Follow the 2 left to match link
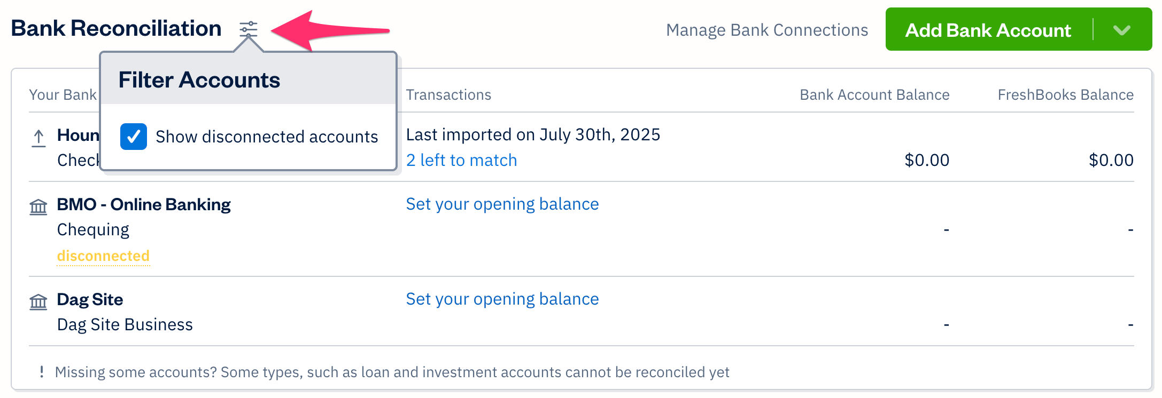 [462, 160]
